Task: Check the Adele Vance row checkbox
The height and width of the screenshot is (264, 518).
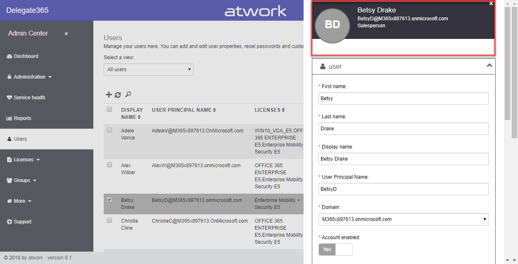Action: 109,130
